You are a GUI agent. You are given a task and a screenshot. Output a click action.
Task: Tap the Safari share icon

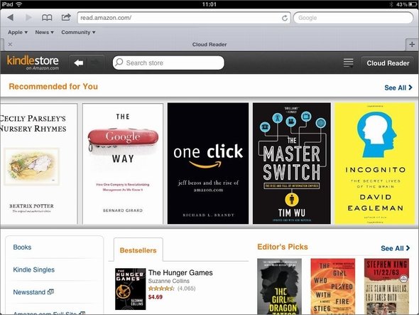pyautogui.click(x=66, y=17)
